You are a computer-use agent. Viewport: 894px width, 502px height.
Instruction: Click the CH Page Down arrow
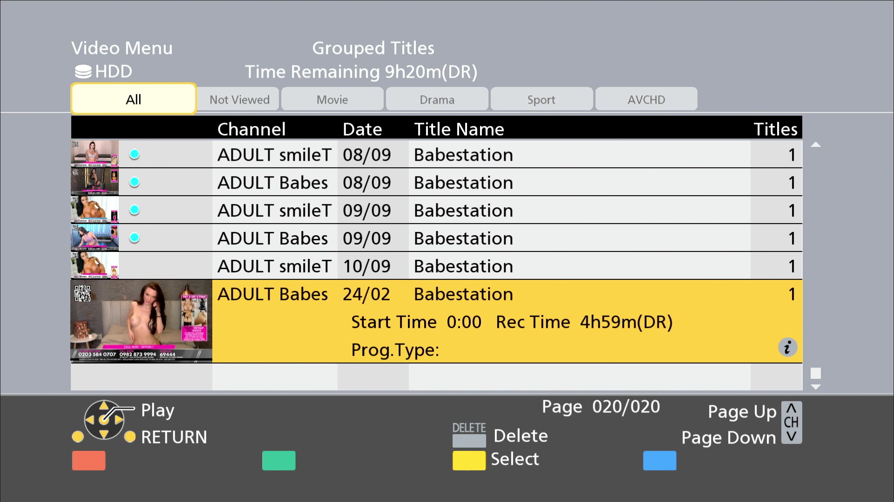[x=791, y=436]
